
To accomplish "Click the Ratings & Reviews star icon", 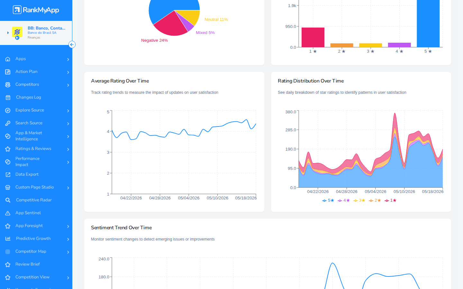I will pos(8,149).
